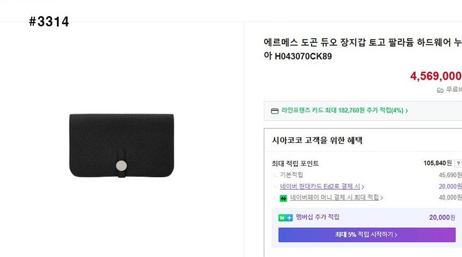Click the #3314 label at the top left
462x257 pixels.
(49, 22)
